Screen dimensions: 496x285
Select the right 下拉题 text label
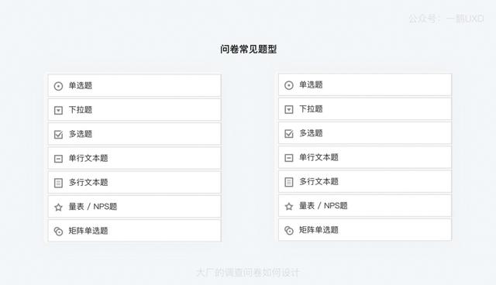coord(311,109)
